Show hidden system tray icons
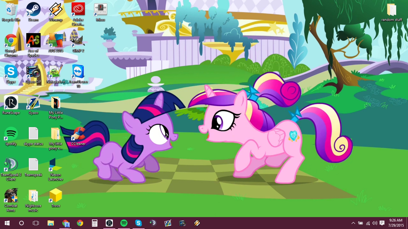 pos(353,223)
